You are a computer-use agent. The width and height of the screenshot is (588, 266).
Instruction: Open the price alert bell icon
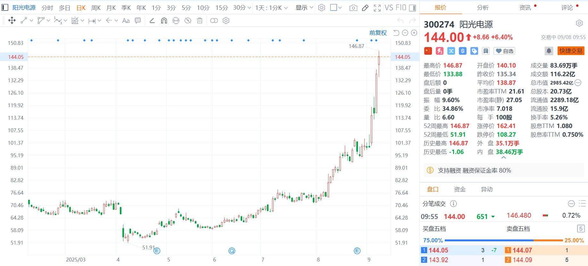pos(549,51)
